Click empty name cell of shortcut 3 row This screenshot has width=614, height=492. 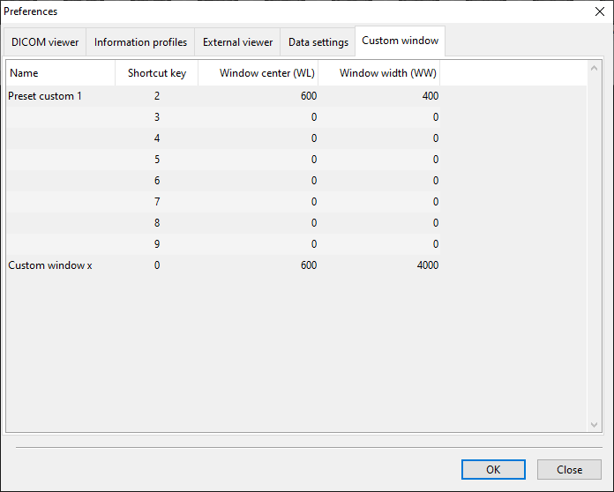click(61, 117)
